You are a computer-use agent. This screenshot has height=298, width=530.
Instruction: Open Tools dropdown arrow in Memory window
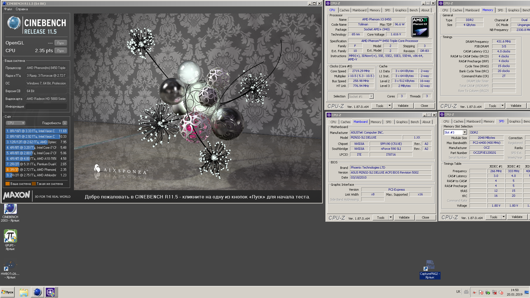pos(502,106)
